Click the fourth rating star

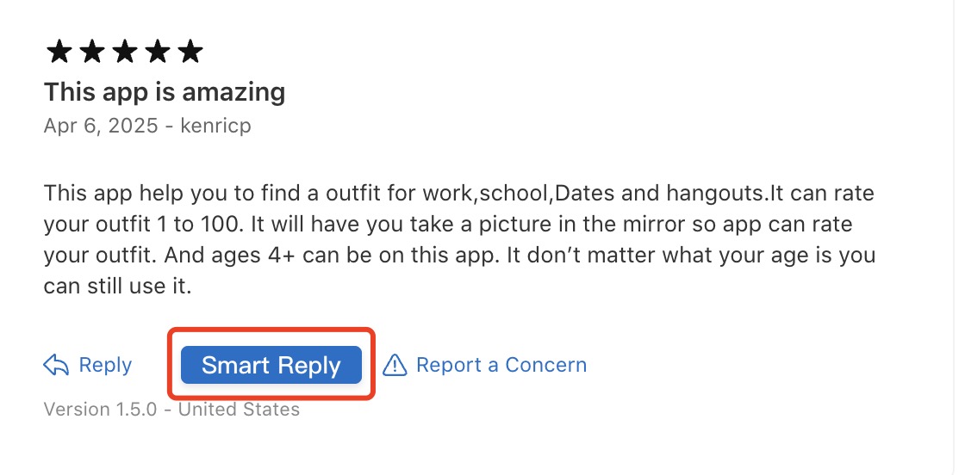click(158, 52)
